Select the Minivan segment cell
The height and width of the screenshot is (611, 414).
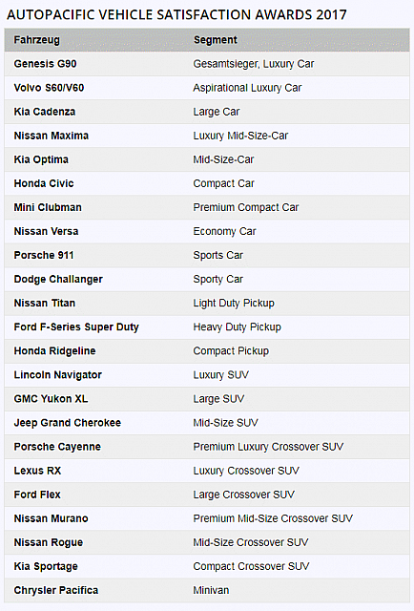pos(211,590)
